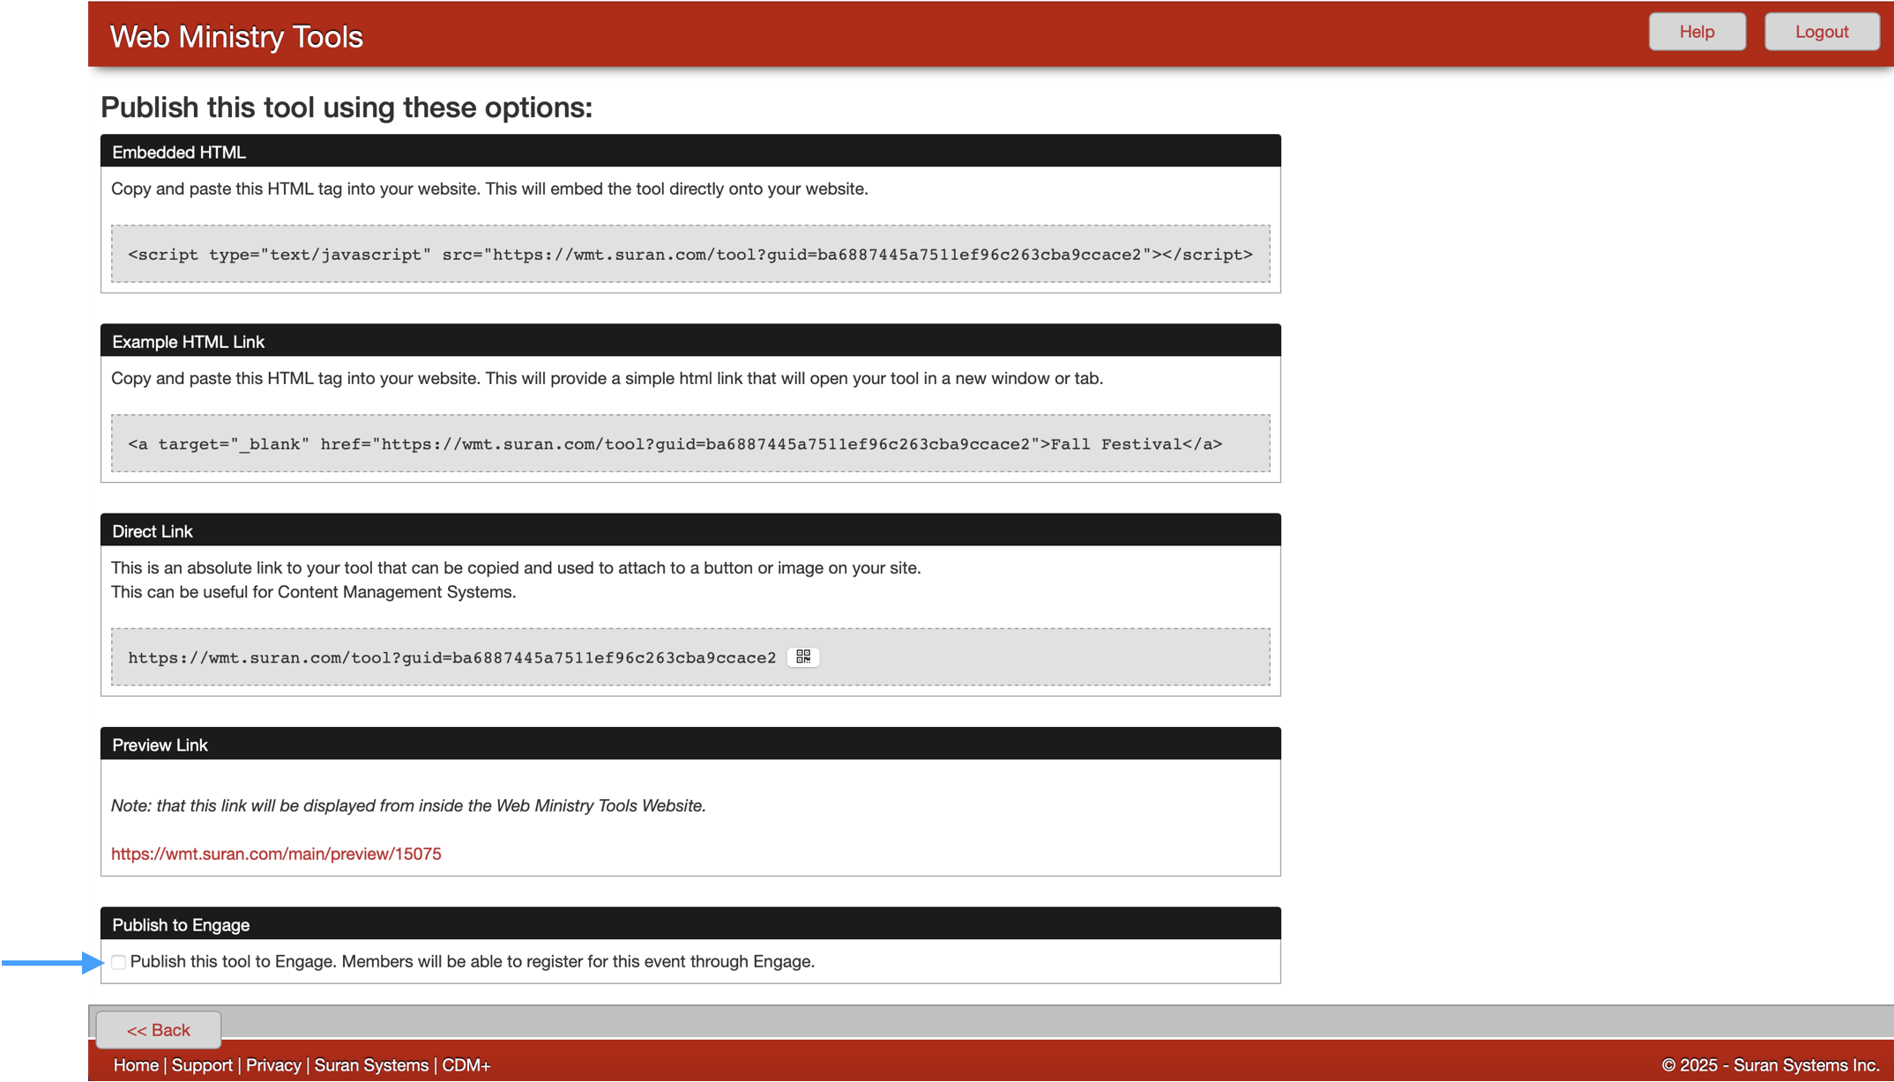The width and height of the screenshot is (1894, 1082).
Task: Select the Direct Link URL text
Action: click(452, 657)
